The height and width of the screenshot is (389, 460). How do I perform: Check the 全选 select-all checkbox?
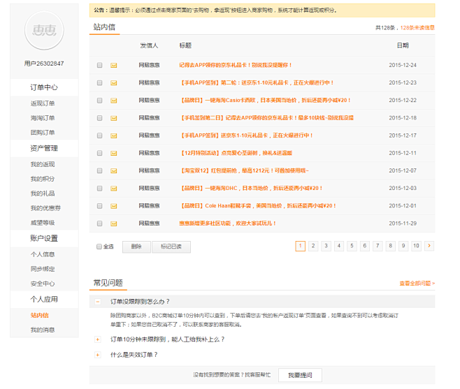point(99,247)
